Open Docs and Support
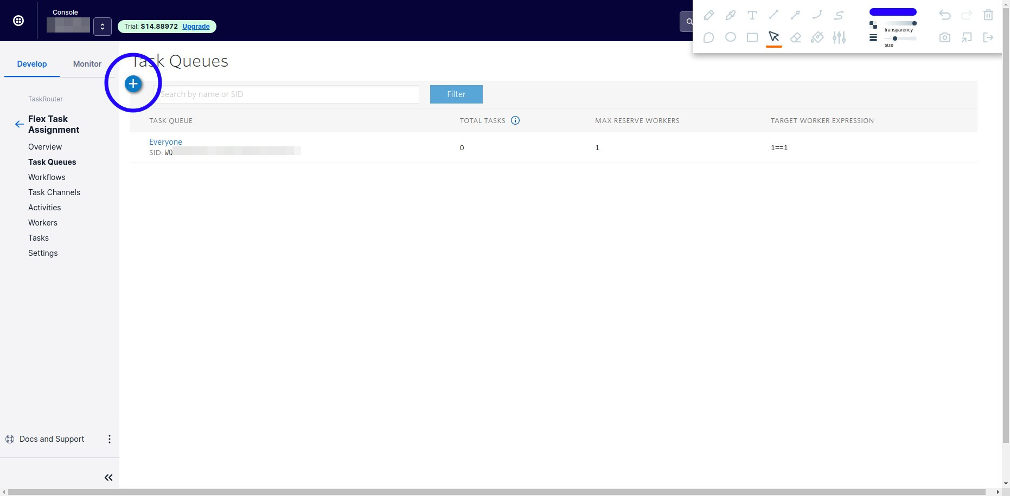 pyautogui.click(x=52, y=439)
